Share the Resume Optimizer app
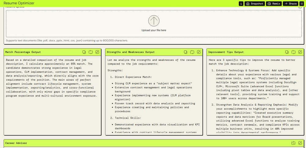This screenshot has height=148, width=306. click(x=291, y=3)
